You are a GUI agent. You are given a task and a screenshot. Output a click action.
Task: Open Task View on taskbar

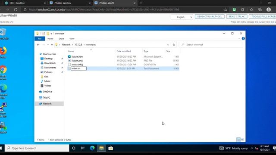pyautogui.click(x=83, y=148)
